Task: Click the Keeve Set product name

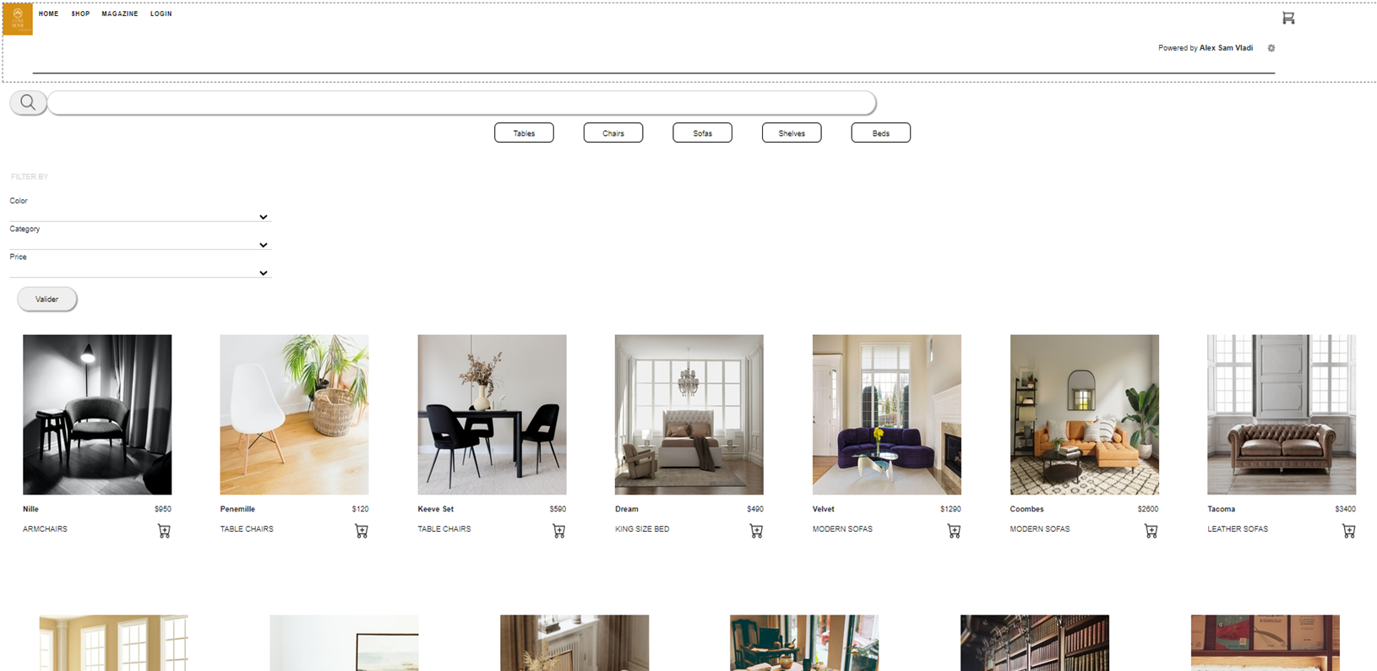Action: (x=436, y=509)
